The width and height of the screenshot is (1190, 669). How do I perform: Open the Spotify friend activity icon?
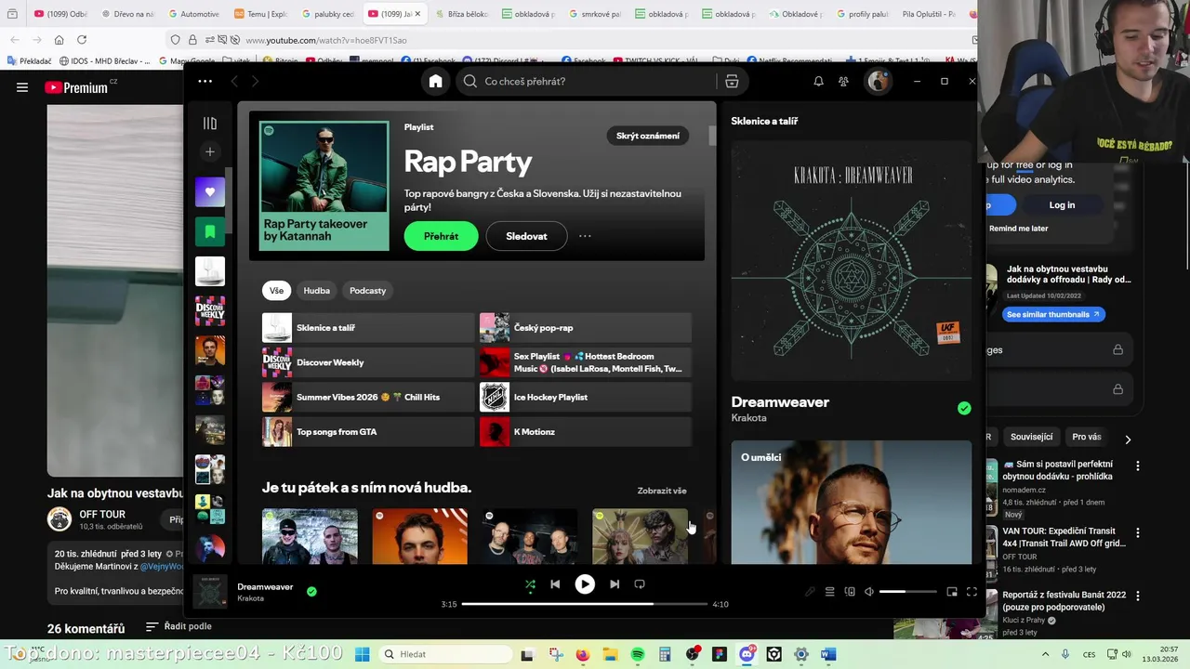point(843,82)
